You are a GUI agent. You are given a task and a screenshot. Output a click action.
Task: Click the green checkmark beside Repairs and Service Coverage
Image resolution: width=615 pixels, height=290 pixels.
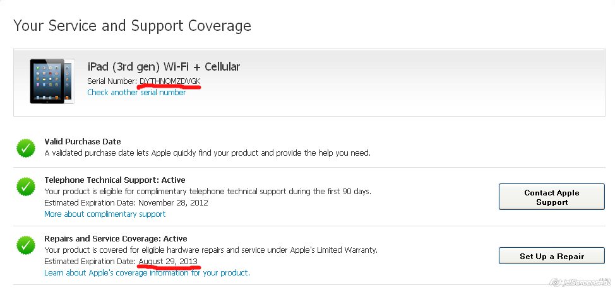pyautogui.click(x=26, y=245)
